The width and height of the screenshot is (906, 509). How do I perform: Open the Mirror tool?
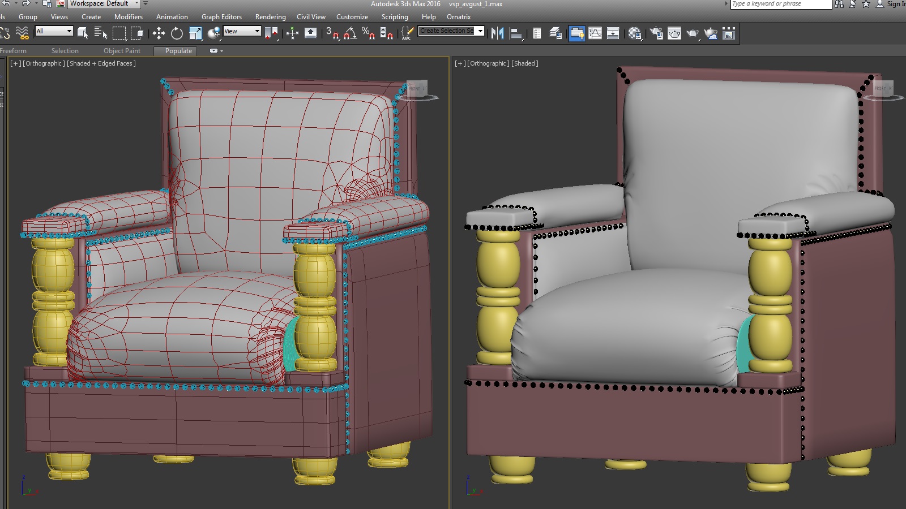pos(497,33)
